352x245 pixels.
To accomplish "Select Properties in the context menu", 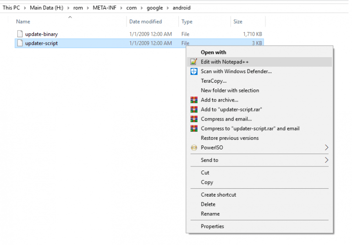I will pos(212,226).
